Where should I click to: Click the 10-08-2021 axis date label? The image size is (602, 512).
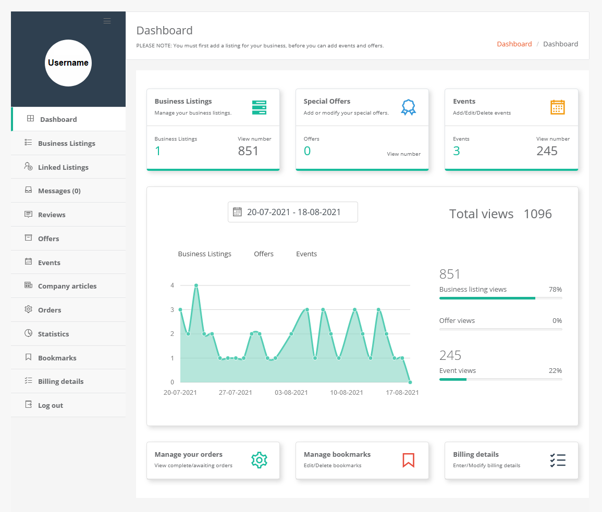346,392
